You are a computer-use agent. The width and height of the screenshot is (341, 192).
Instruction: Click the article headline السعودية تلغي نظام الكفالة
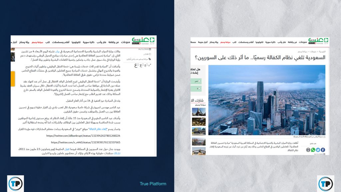[x=260, y=58]
